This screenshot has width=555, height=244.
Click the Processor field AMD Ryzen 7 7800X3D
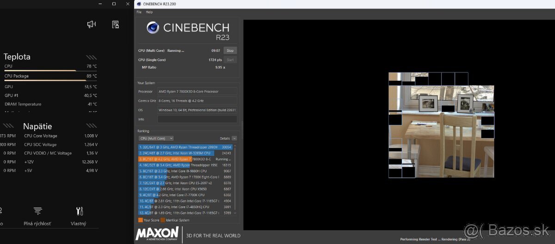pyautogui.click(x=197, y=91)
